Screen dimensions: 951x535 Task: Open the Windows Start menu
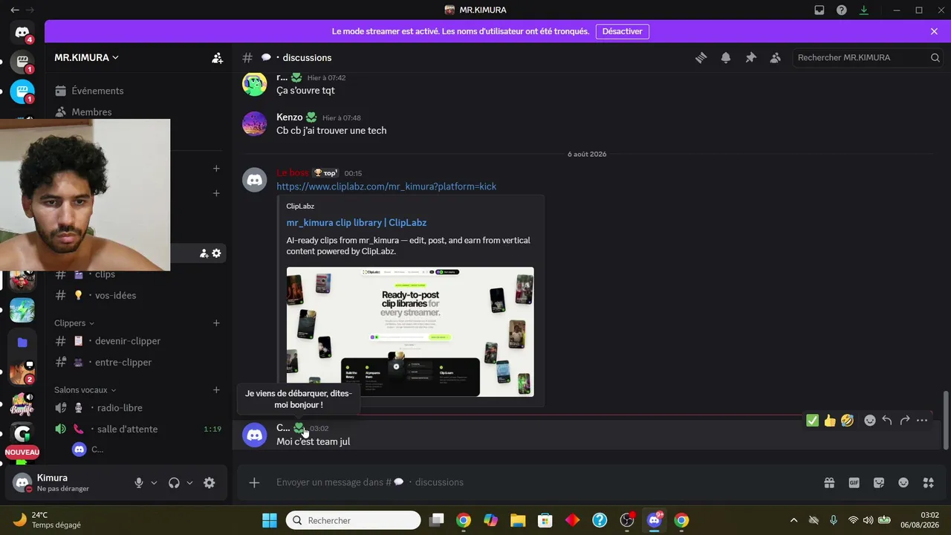tap(270, 520)
